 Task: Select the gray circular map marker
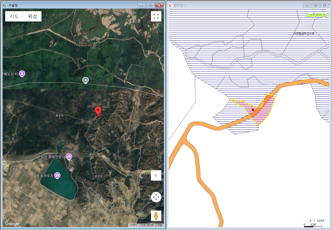[x=85, y=80]
